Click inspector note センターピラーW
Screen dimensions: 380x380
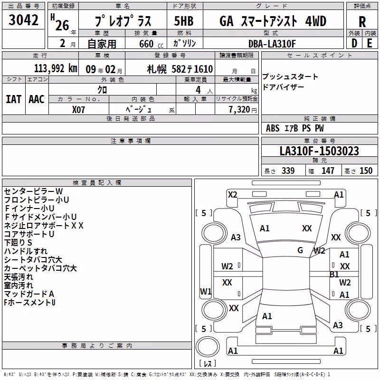33,191
